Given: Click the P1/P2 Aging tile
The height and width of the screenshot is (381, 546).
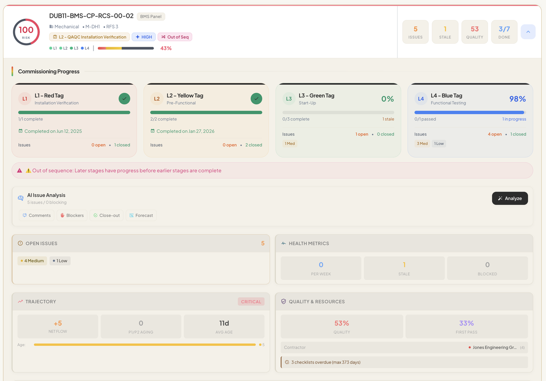Looking at the screenshot, I should 141,327.
